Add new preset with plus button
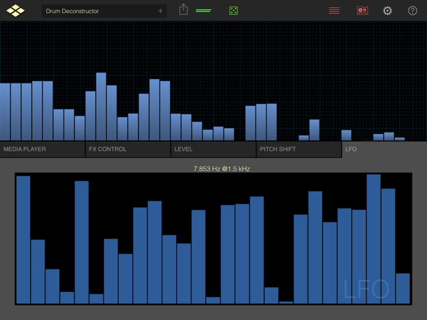This screenshot has height=320, width=427. click(160, 11)
